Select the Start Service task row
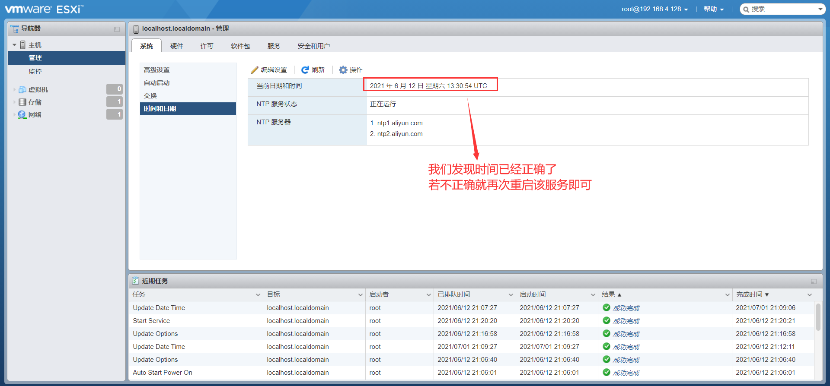The width and height of the screenshot is (830, 386). pyautogui.click(x=472, y=321)
